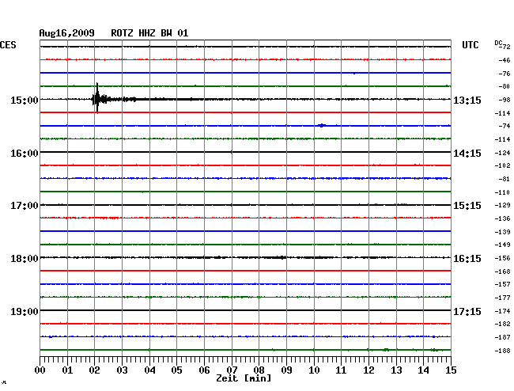Select the 15:00 local time label
This screenshot has width=514, height=391.
point(24,101)
